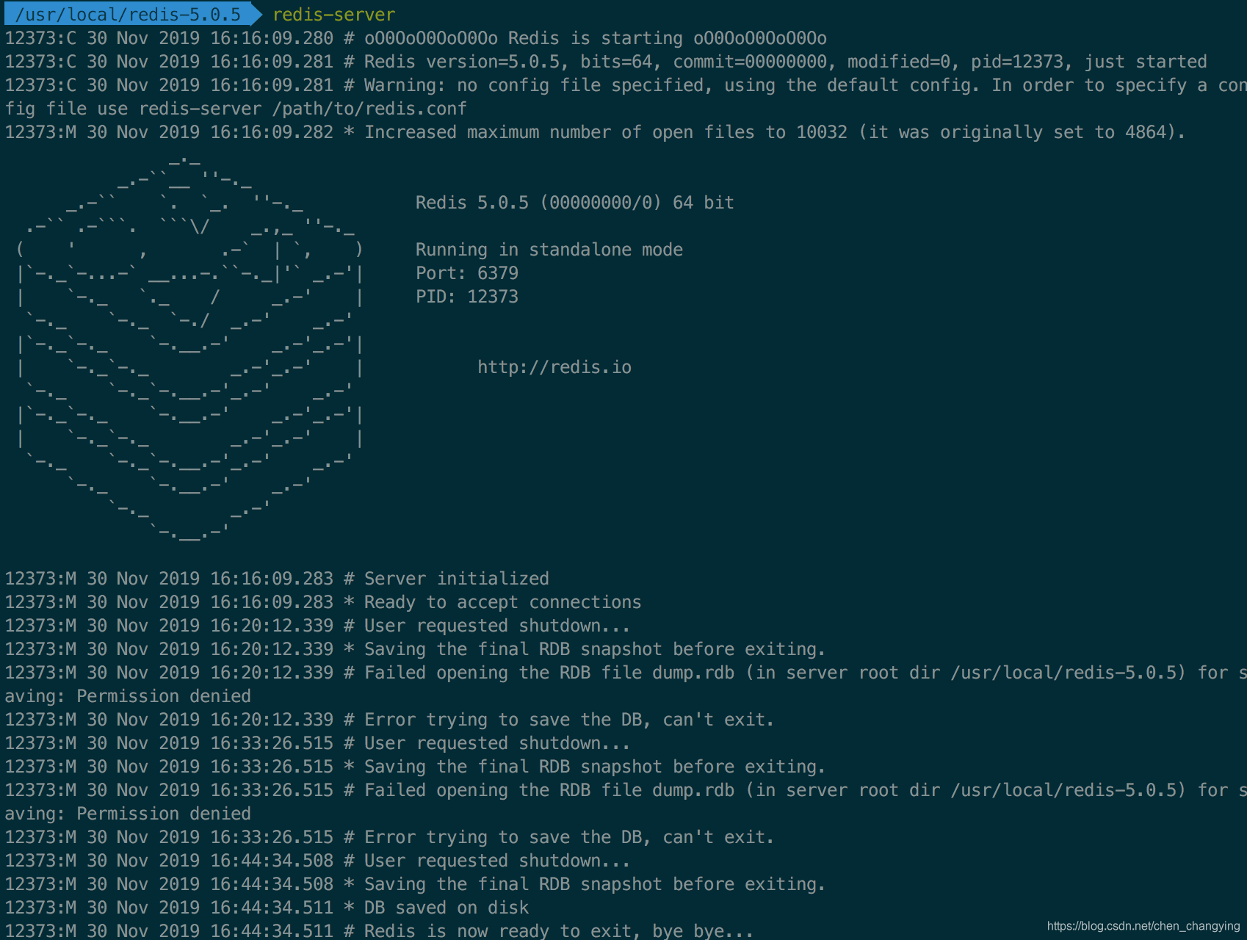The height and width of the screenshot is (940, 1247).
Task: Click the 'Port: 6379' text
Action: pos(467,273)
